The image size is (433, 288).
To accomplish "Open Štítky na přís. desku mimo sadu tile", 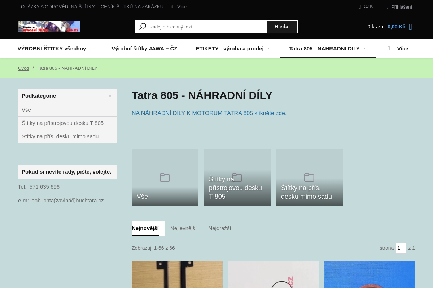I will pos(309,177).
